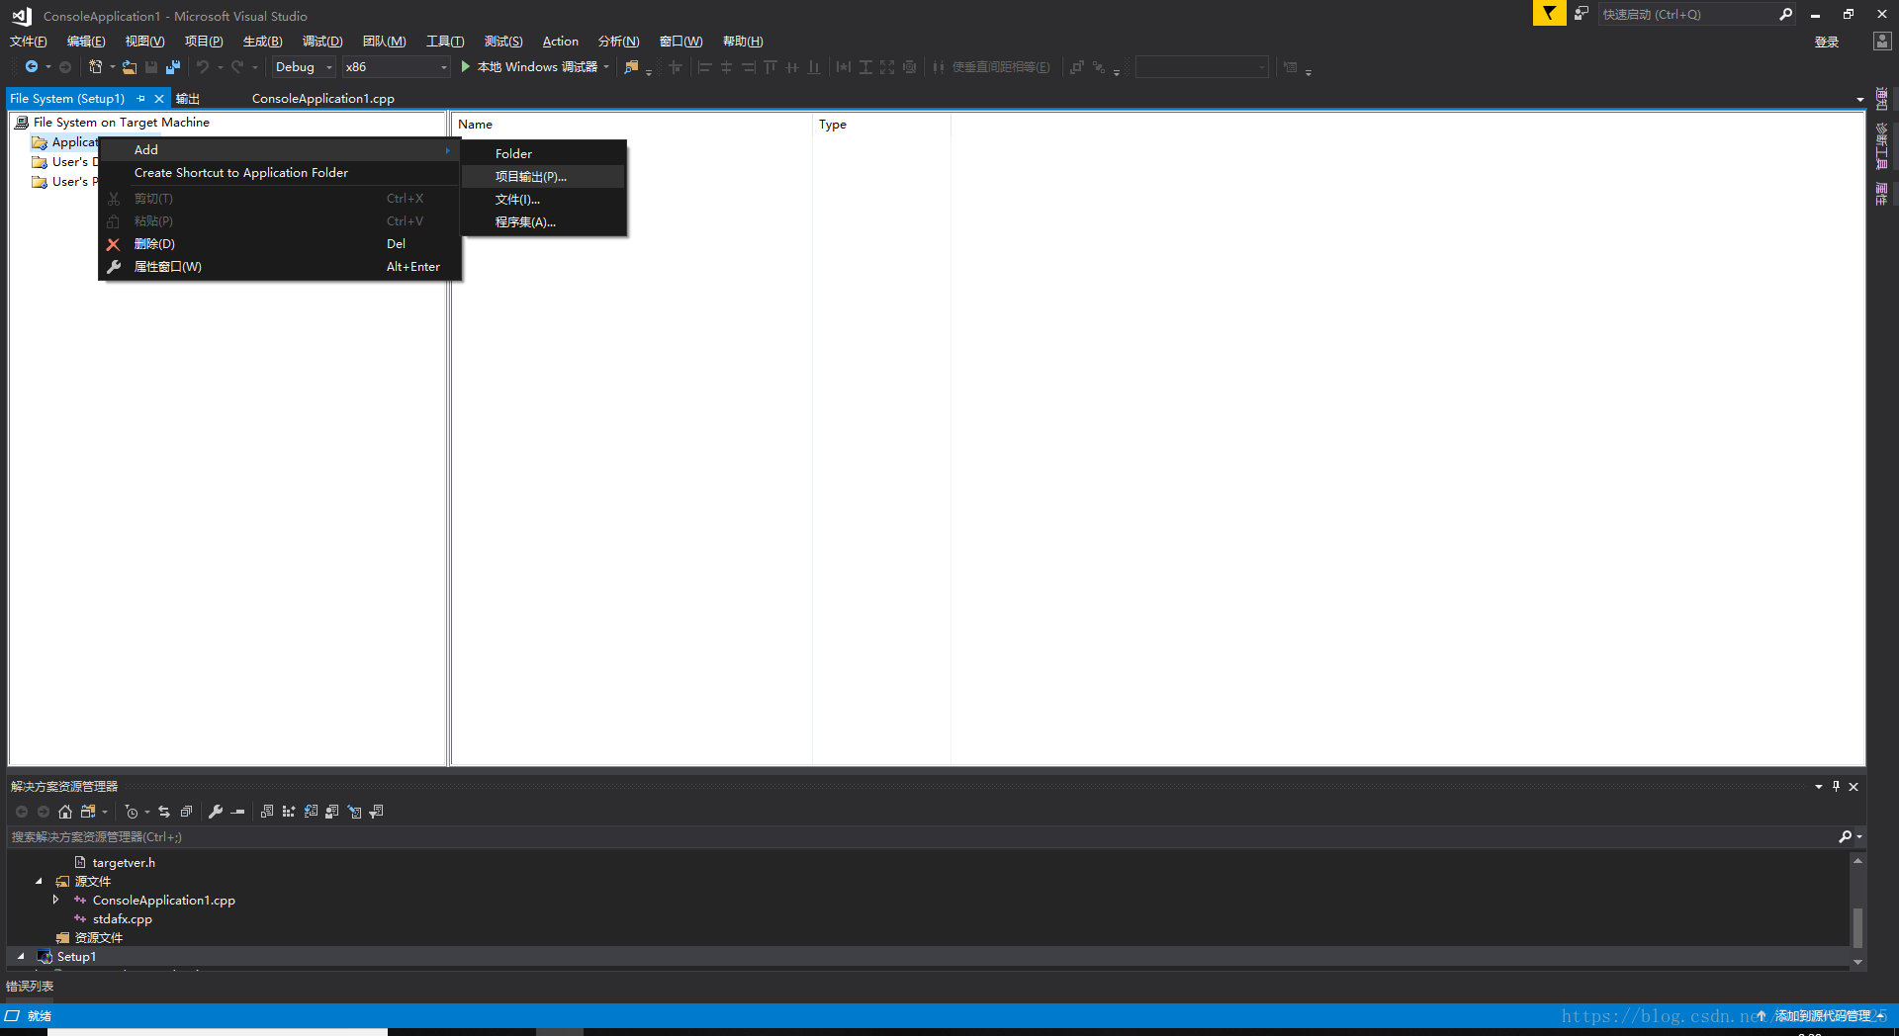Click the Solution Explorer search input field
Image resolution: width=1899 pixels, height=1036 pixels.
pos(920,836)
